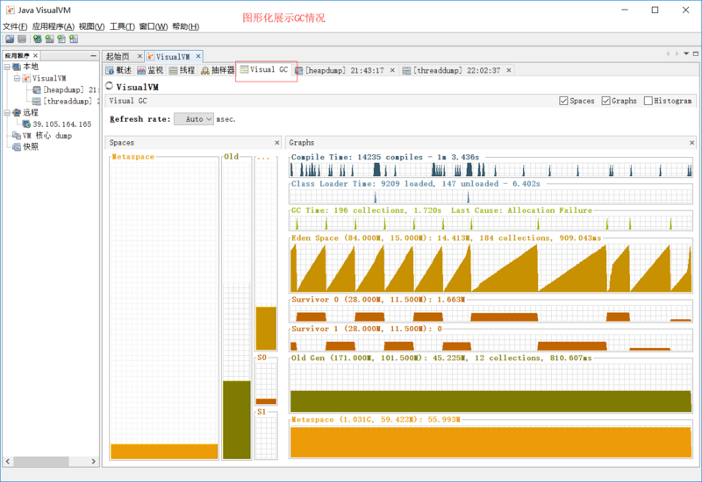Screen dimensions: 702x482
Task: Minimize the 应用程序 side panel
Action: click(93, 55)
